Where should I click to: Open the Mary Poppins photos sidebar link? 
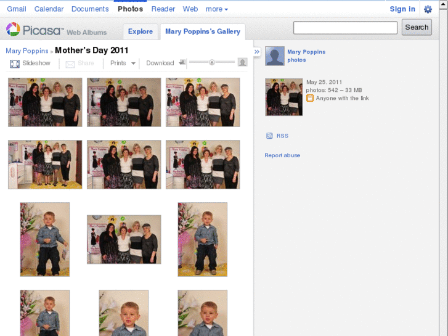[306, 55]
